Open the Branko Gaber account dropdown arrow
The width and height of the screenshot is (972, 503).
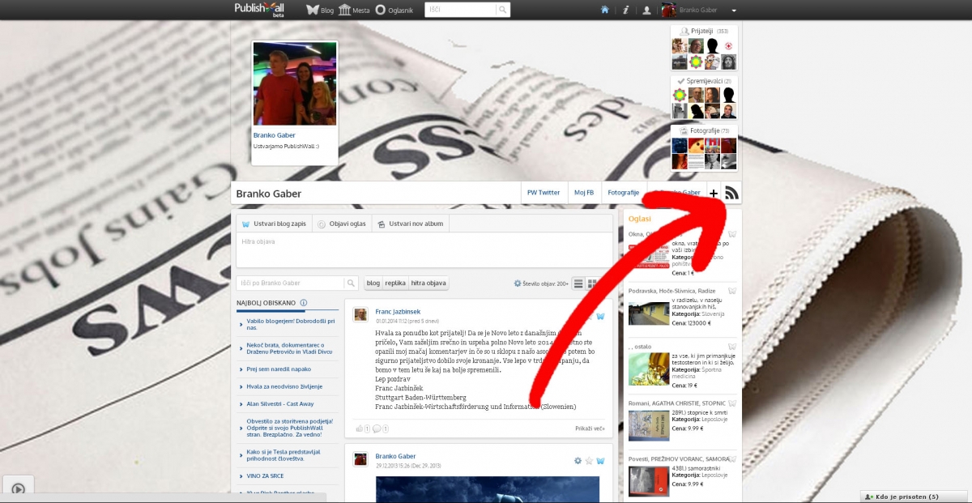pos(734,11)
